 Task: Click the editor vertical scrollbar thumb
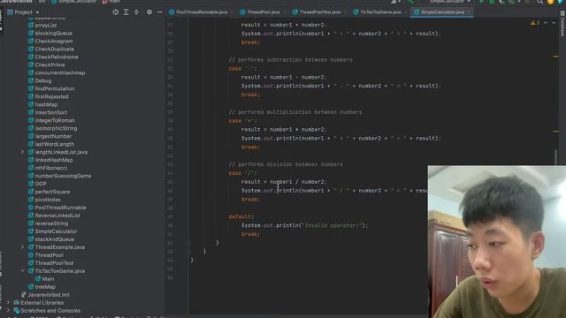[x=556, y=157]
